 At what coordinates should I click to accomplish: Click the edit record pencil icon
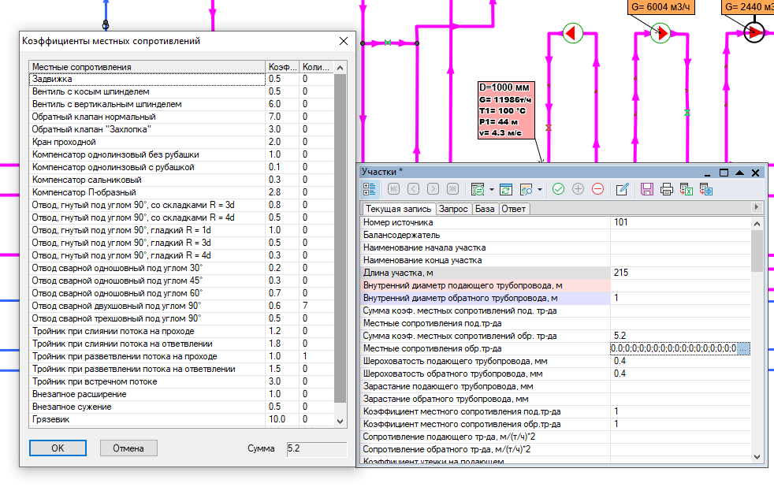pos(622,189)
